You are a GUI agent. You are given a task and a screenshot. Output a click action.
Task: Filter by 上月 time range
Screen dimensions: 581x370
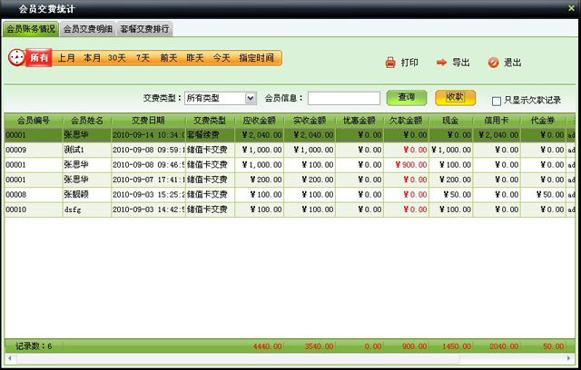click(67, 57)
